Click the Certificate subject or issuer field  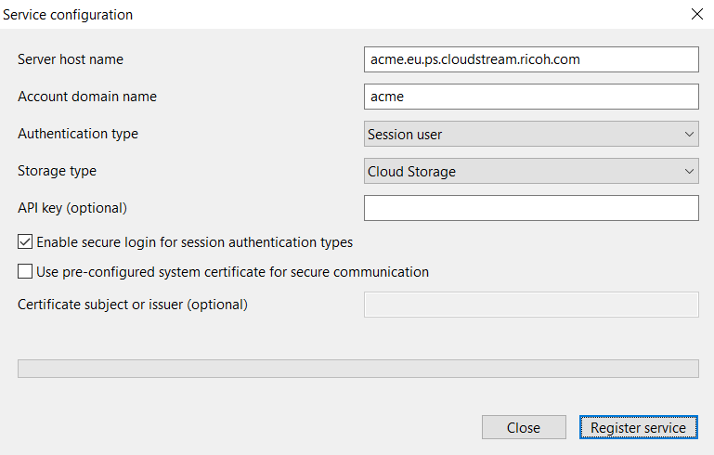[x=530, y=305]
